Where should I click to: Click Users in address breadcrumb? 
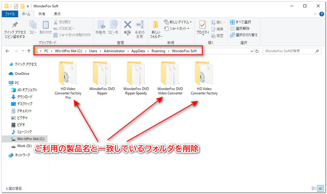(x=93, y=51)
